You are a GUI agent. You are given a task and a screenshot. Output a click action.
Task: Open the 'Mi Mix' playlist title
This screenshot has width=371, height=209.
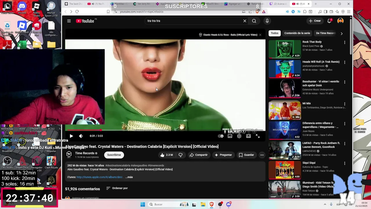(x=306, y=103)
